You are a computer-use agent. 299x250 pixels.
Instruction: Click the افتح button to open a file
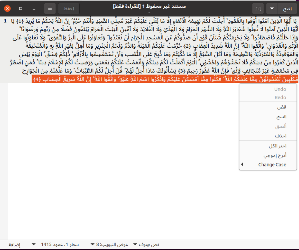click(x=288, y=8)
